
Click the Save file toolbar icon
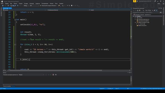click(x=13, y=6)
